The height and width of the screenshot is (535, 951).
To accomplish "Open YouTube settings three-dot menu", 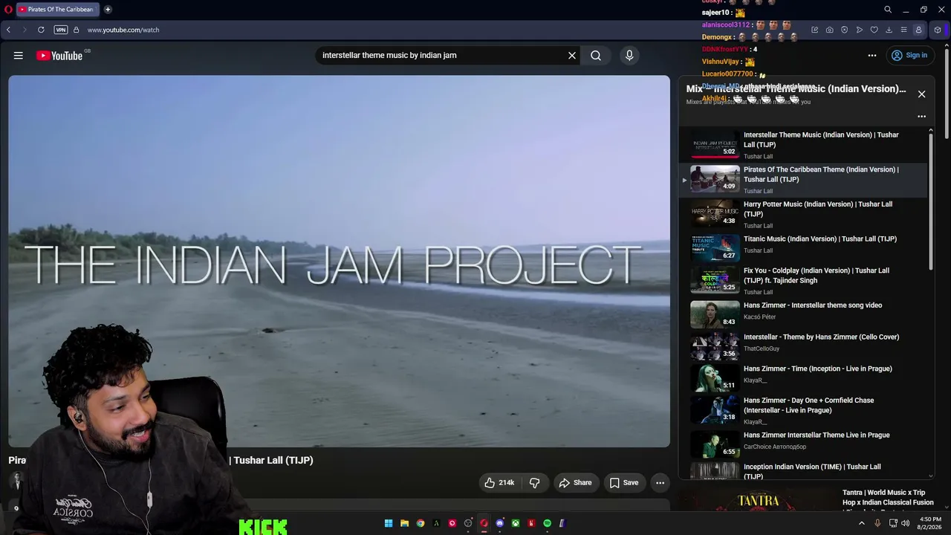I will 872,56.
